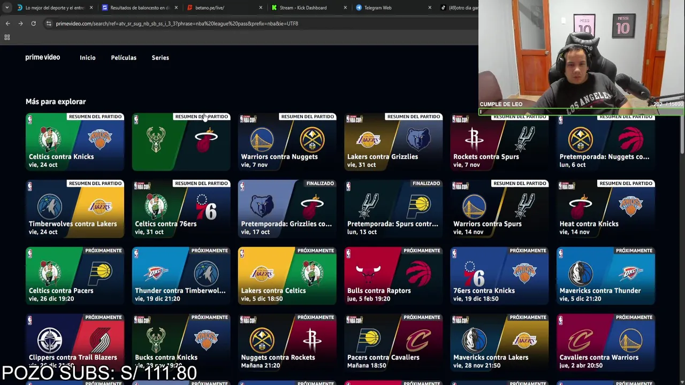Close the 'Lo mejor del deporte' tab
This screenshot has height=385, width=685.
tap(92, 7)
